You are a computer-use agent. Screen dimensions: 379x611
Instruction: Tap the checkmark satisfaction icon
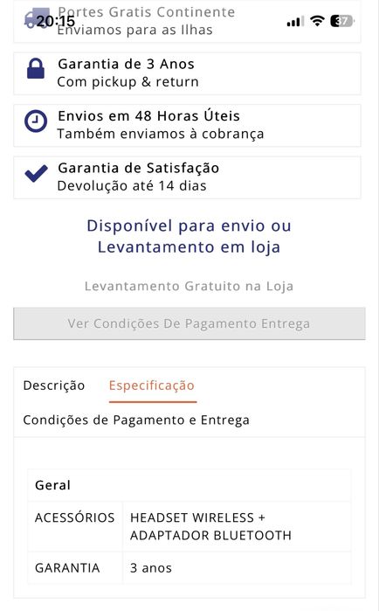click(36, 173)
